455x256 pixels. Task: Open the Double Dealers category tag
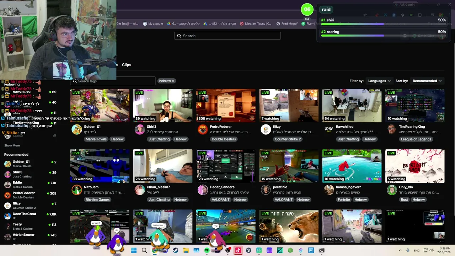click(x=224, y=139)
